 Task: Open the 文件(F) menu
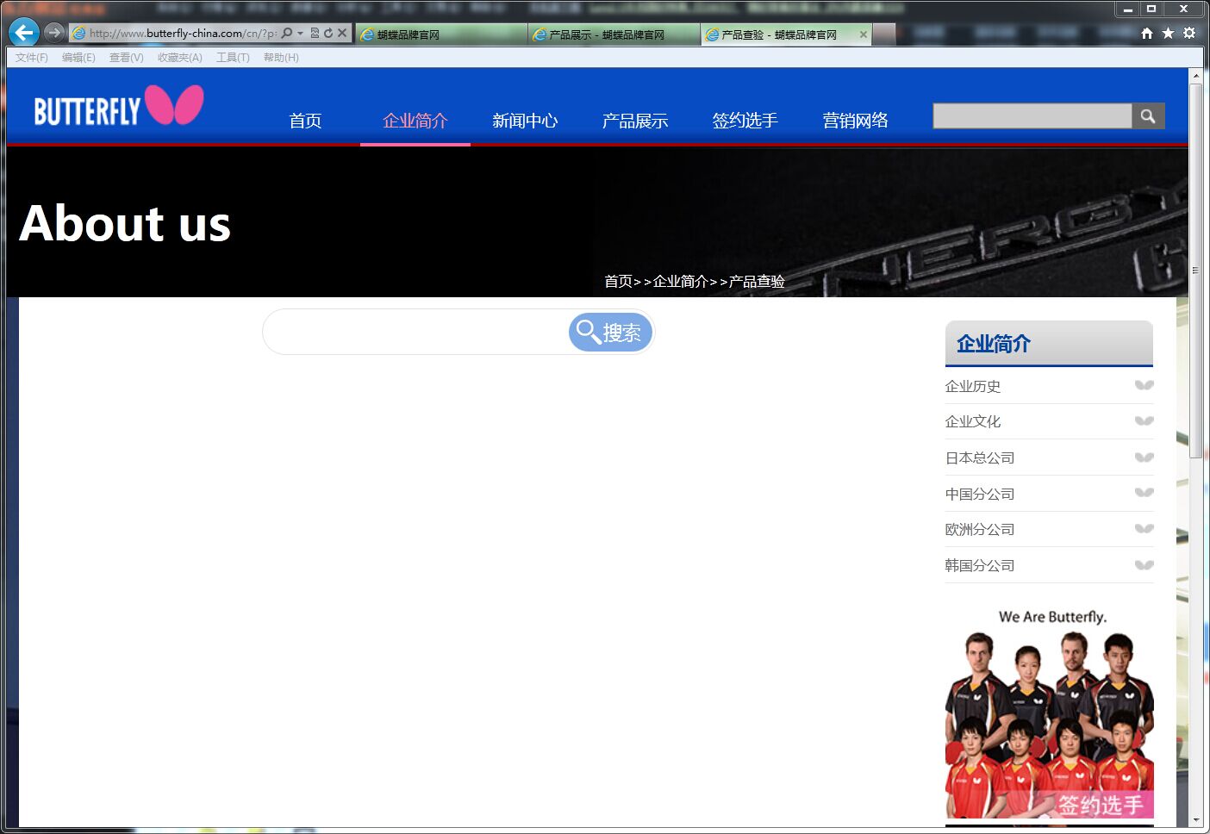coord(32,58)
